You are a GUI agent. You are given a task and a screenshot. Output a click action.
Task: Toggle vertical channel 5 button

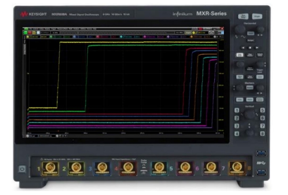[262, 110]
